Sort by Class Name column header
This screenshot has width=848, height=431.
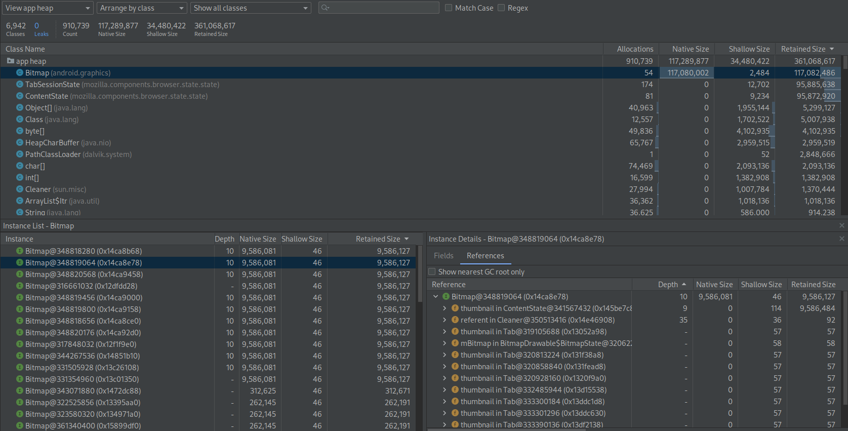point(301,49)
